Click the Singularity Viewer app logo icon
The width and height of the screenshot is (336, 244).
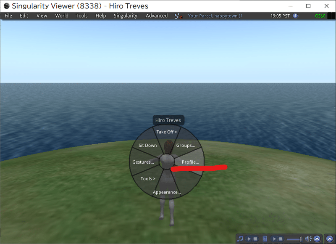point(7,6)
